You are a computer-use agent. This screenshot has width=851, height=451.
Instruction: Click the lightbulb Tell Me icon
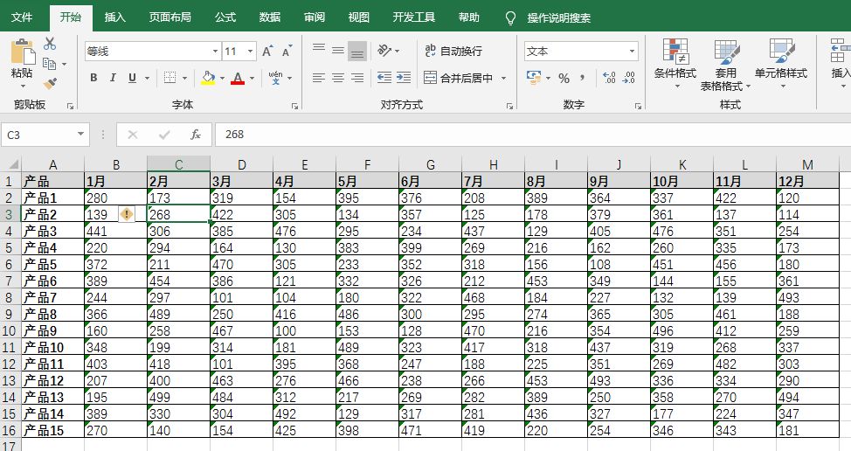510,17
